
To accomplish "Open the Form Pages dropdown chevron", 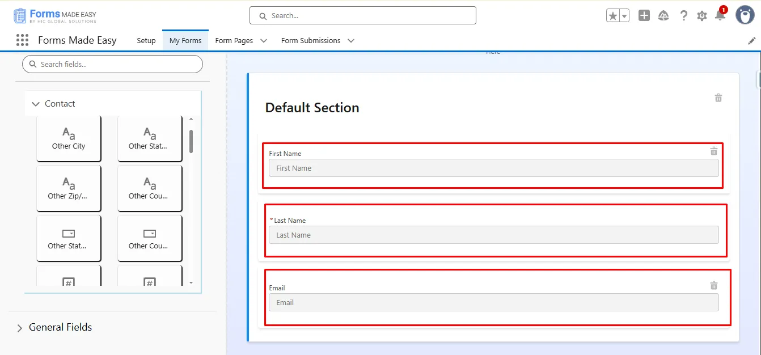I will point(264,41).
